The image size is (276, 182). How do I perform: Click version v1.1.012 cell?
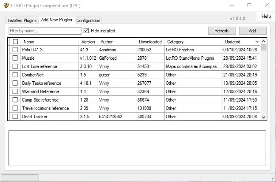coord(88,58)
